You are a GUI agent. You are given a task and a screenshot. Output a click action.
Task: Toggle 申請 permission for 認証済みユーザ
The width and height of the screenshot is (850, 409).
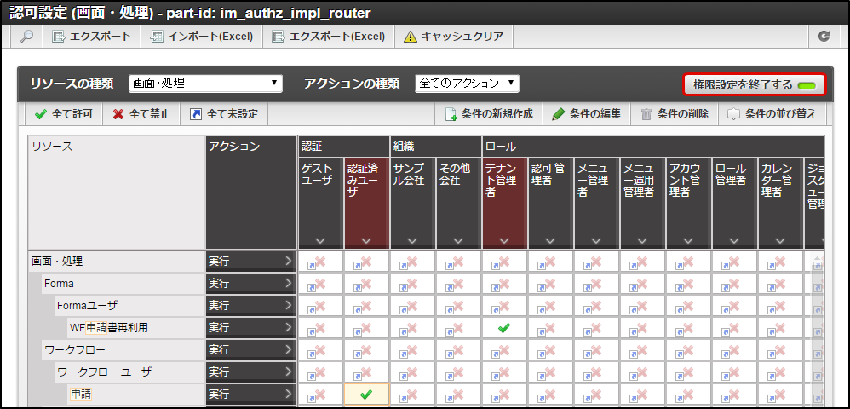[x=366, y=394]
